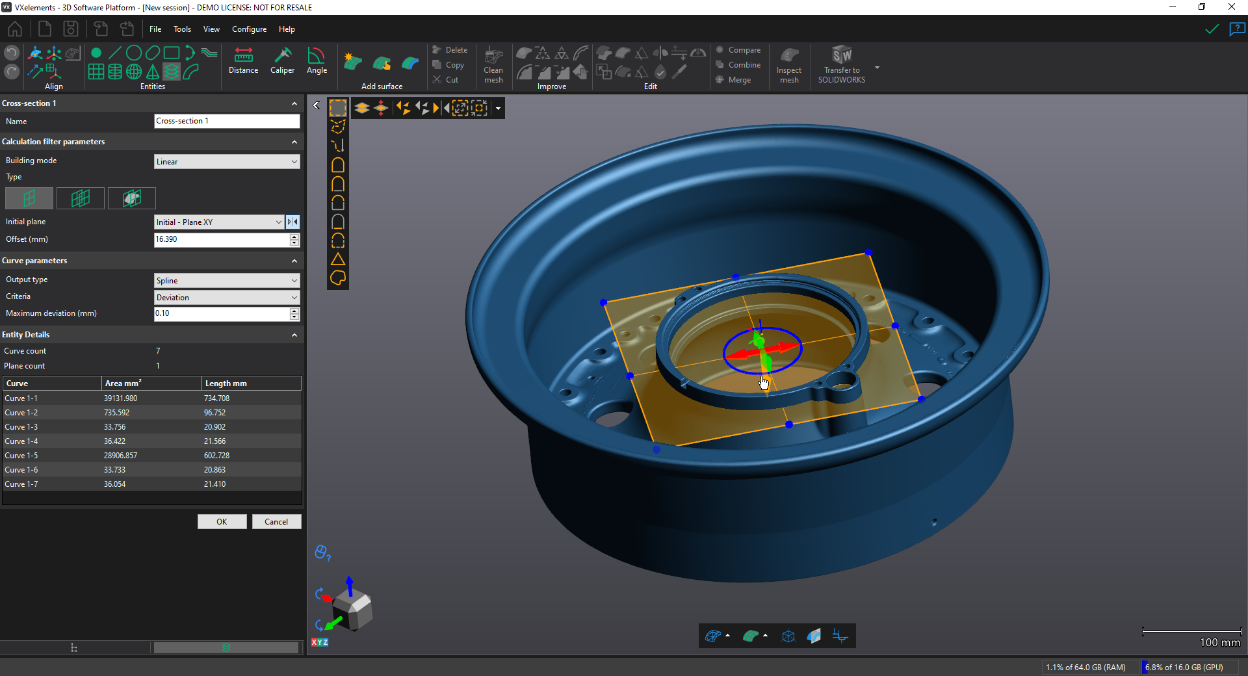Viewport: 1248px width, 676px height.
Task: Toggle the cross-section clipping view at bottom toolbar
Action: pos(840,636)
